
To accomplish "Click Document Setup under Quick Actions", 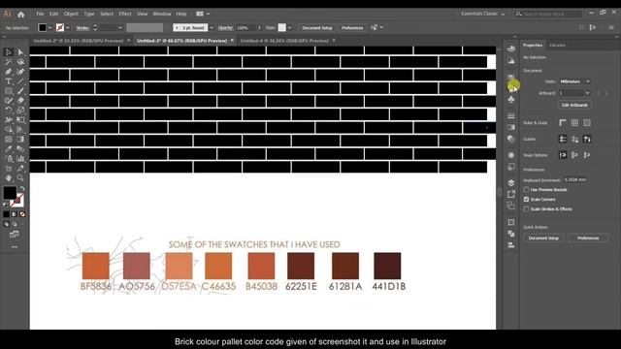I will [x=543, y=238].
